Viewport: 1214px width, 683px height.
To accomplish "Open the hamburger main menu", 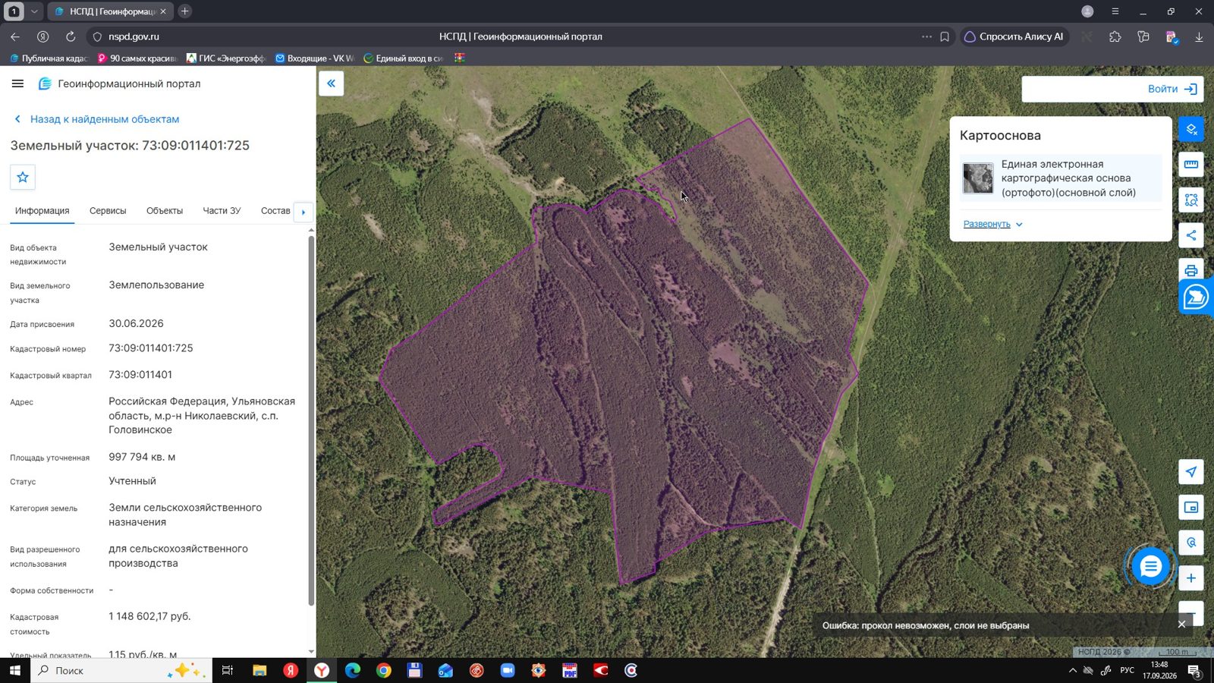I will (x=18, y=83).
